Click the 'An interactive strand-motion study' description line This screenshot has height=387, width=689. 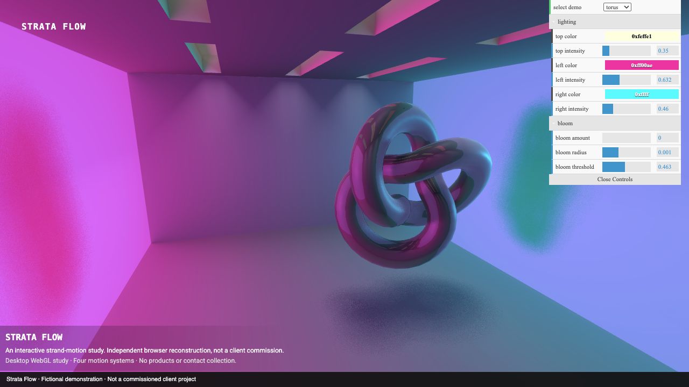tap(144, 350)
